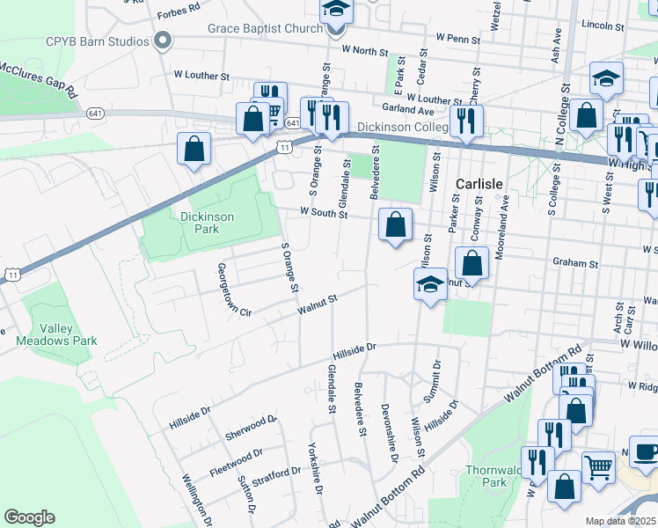Screen dimensions: 658x528
Task: Select the Valley Meadows Park label
Action: (56, 334)
